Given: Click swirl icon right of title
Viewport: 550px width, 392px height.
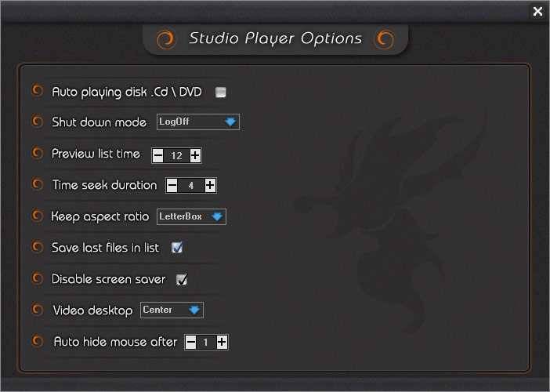Looking at the screenshot, I should (x=384, y=38).
